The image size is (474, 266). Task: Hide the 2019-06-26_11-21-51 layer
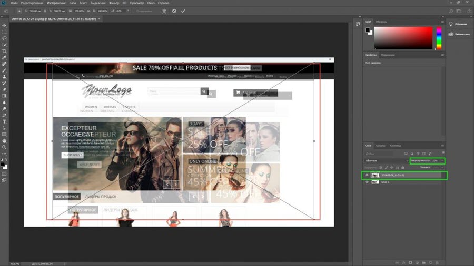pyautogui.click(x=367, y=175)
